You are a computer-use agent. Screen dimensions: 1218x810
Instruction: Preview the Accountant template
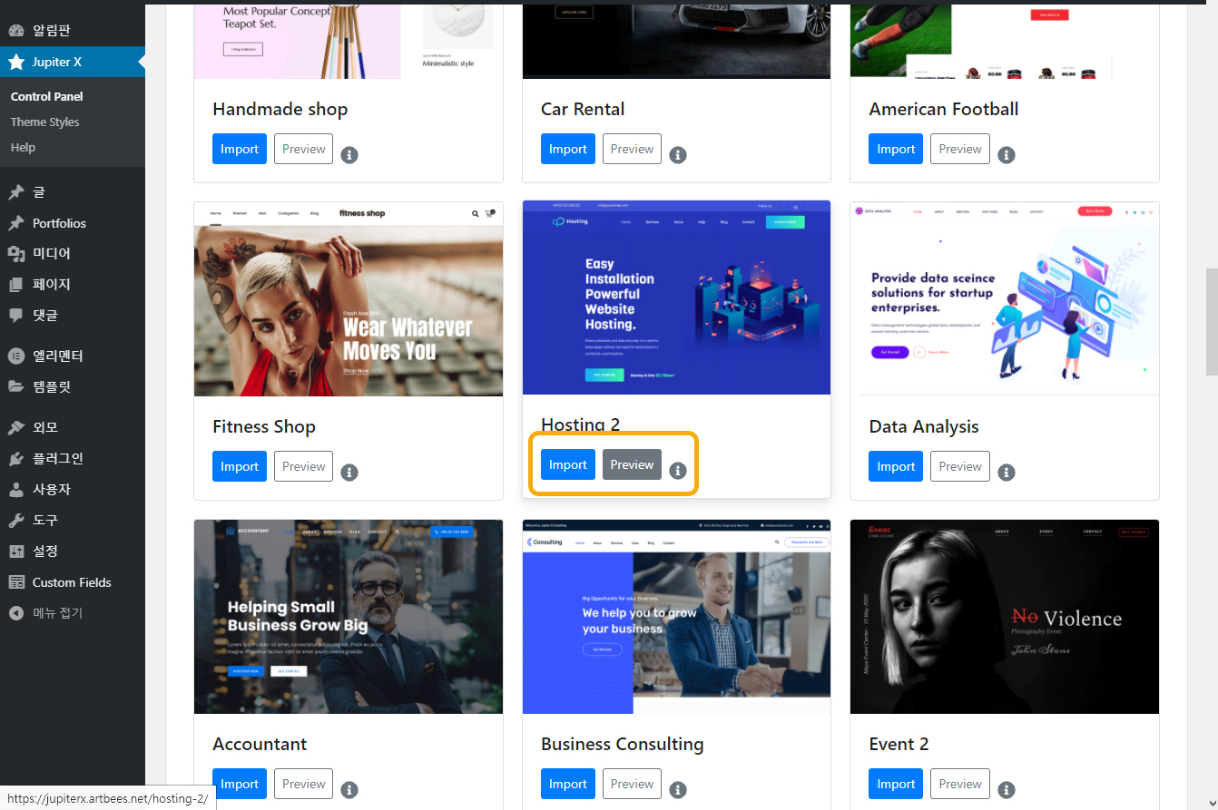[304, 784]
